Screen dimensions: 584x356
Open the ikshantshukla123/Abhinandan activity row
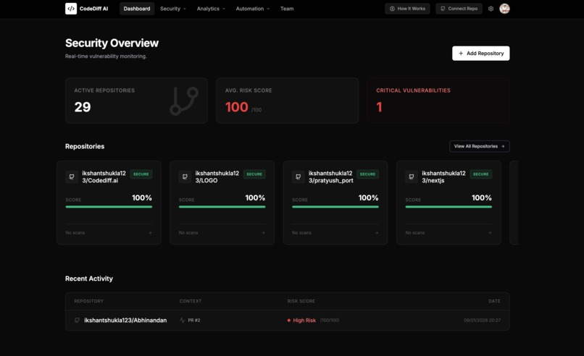coord(287,321)
